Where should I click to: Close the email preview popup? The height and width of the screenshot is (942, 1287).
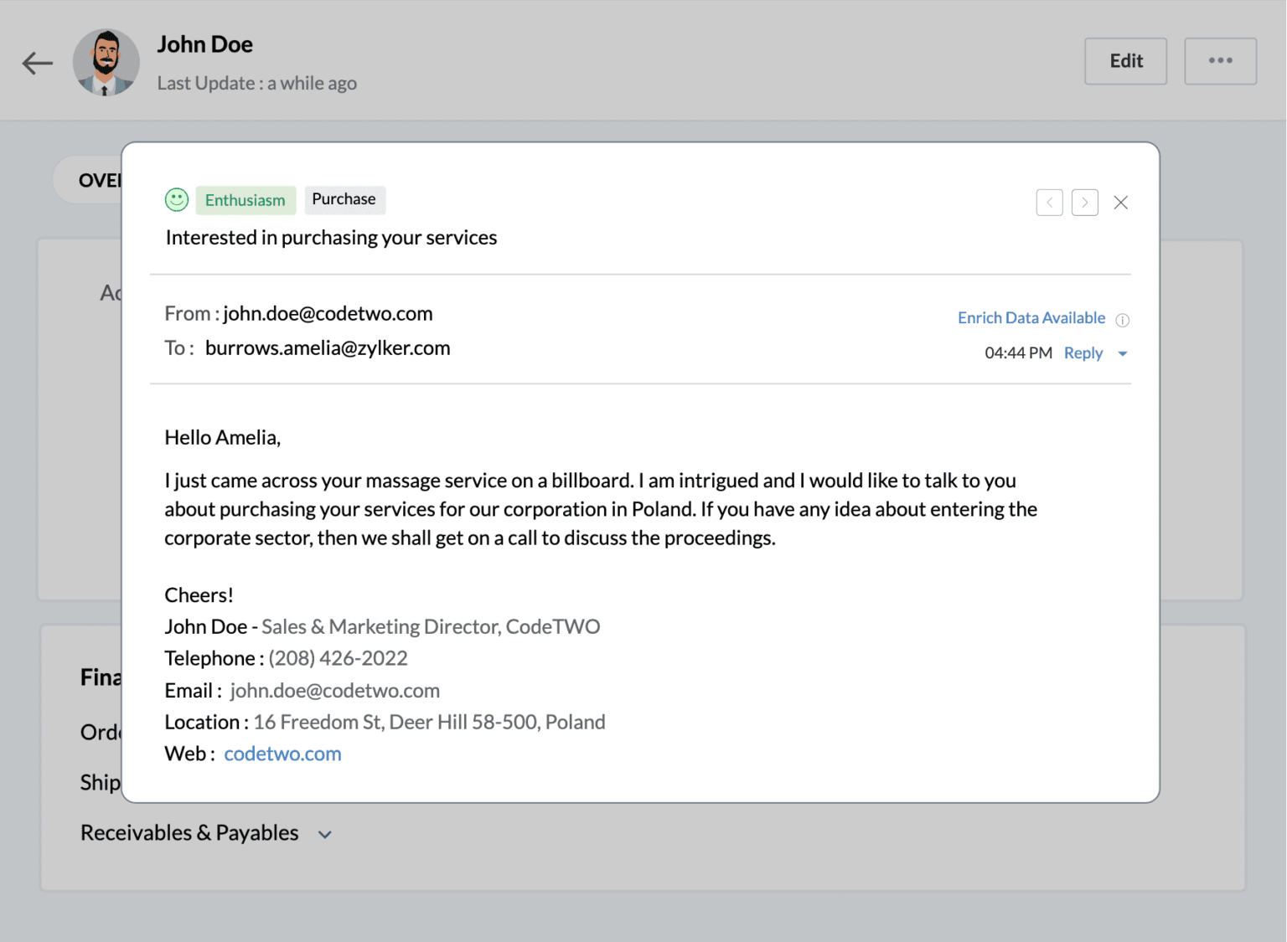1121,202
